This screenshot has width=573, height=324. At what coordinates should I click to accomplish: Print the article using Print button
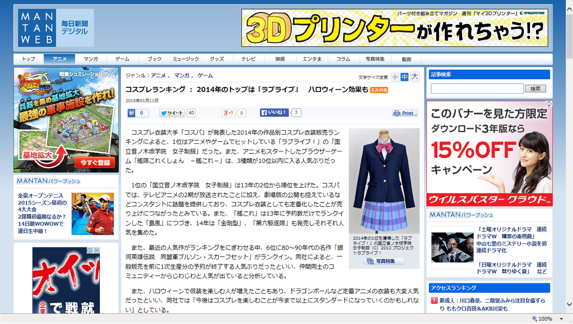405,113
